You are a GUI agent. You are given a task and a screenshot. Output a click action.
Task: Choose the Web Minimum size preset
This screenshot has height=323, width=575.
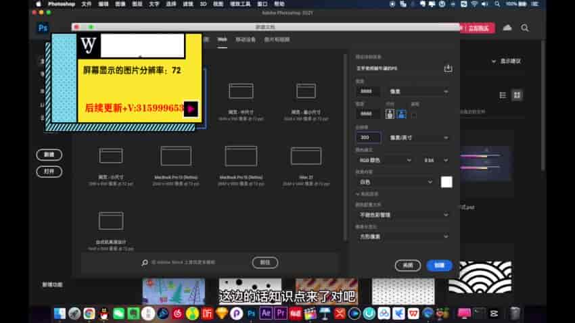coord(306,101)
